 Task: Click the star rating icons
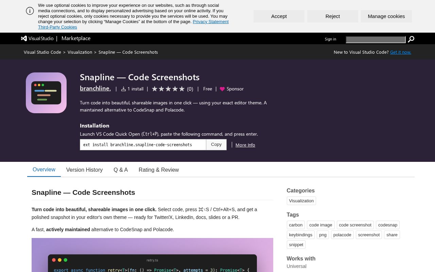coord(168,89)
